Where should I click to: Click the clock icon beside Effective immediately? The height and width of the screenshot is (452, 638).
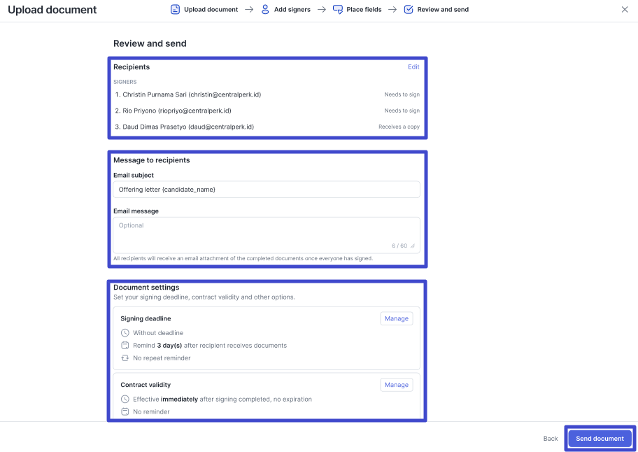click(125, 399)
